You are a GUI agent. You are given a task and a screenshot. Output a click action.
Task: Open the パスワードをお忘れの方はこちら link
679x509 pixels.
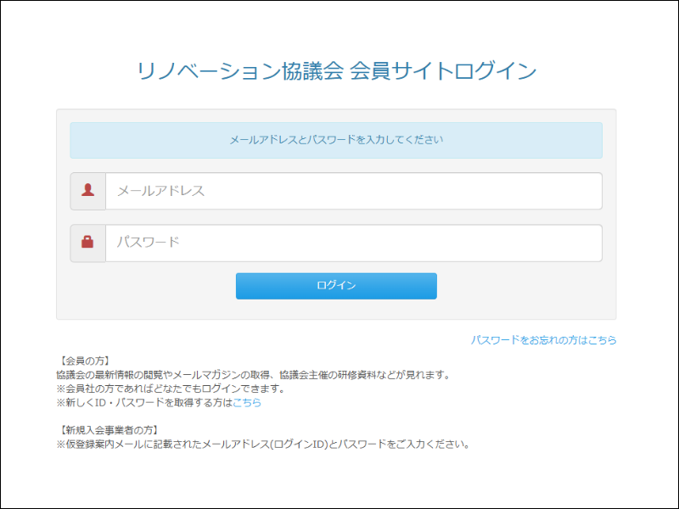(x=543, y=340)
